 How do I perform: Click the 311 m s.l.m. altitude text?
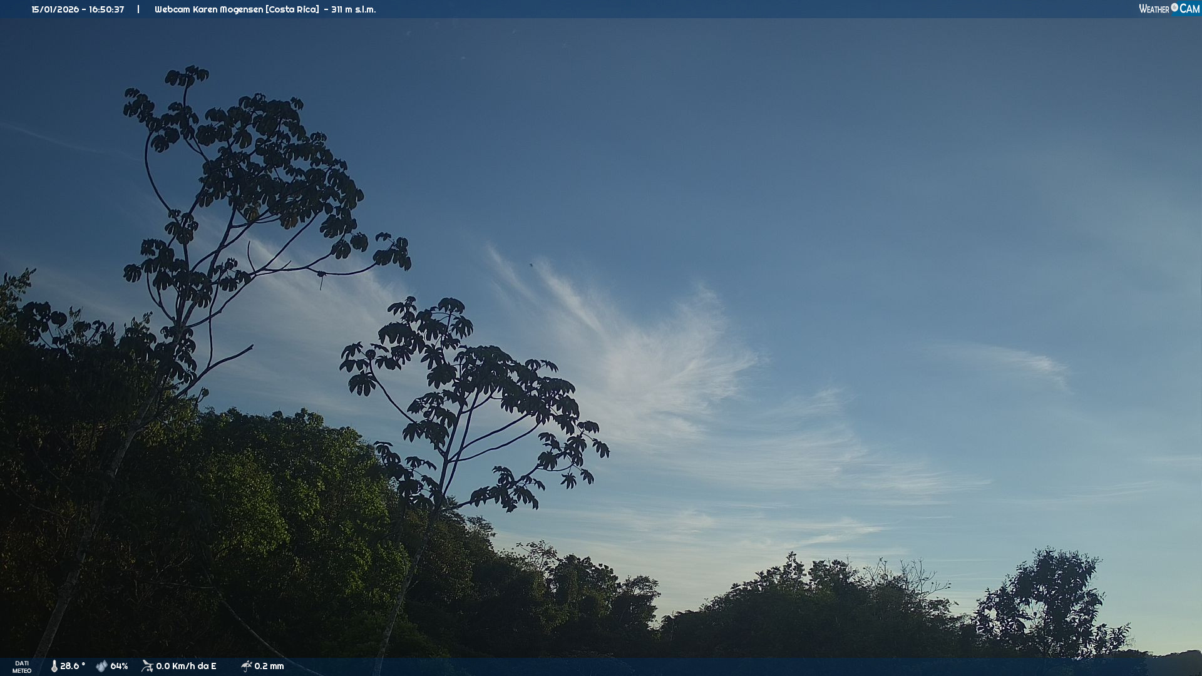click(353, 9)
